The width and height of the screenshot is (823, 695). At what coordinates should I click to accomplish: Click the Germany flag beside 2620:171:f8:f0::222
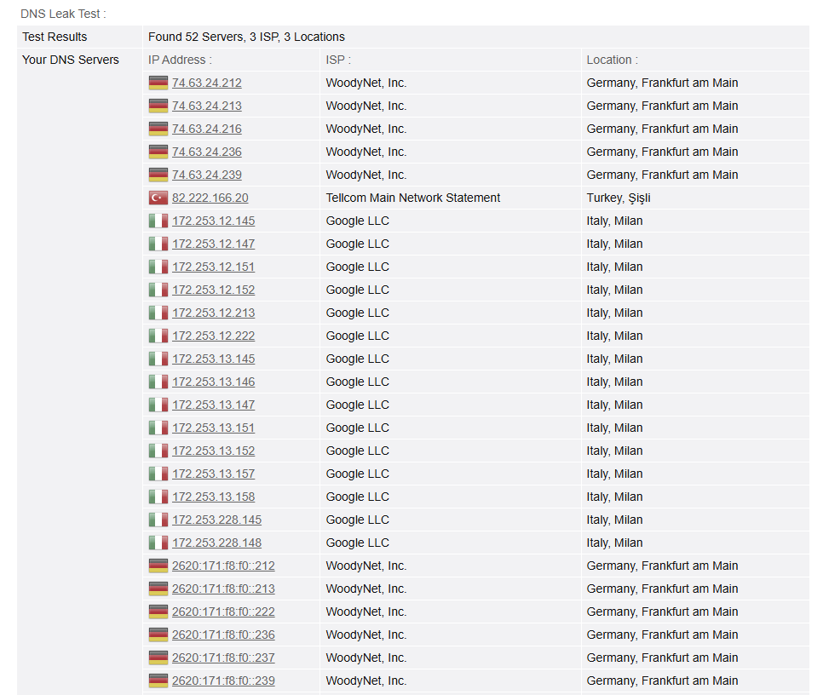tap(158, 612)
